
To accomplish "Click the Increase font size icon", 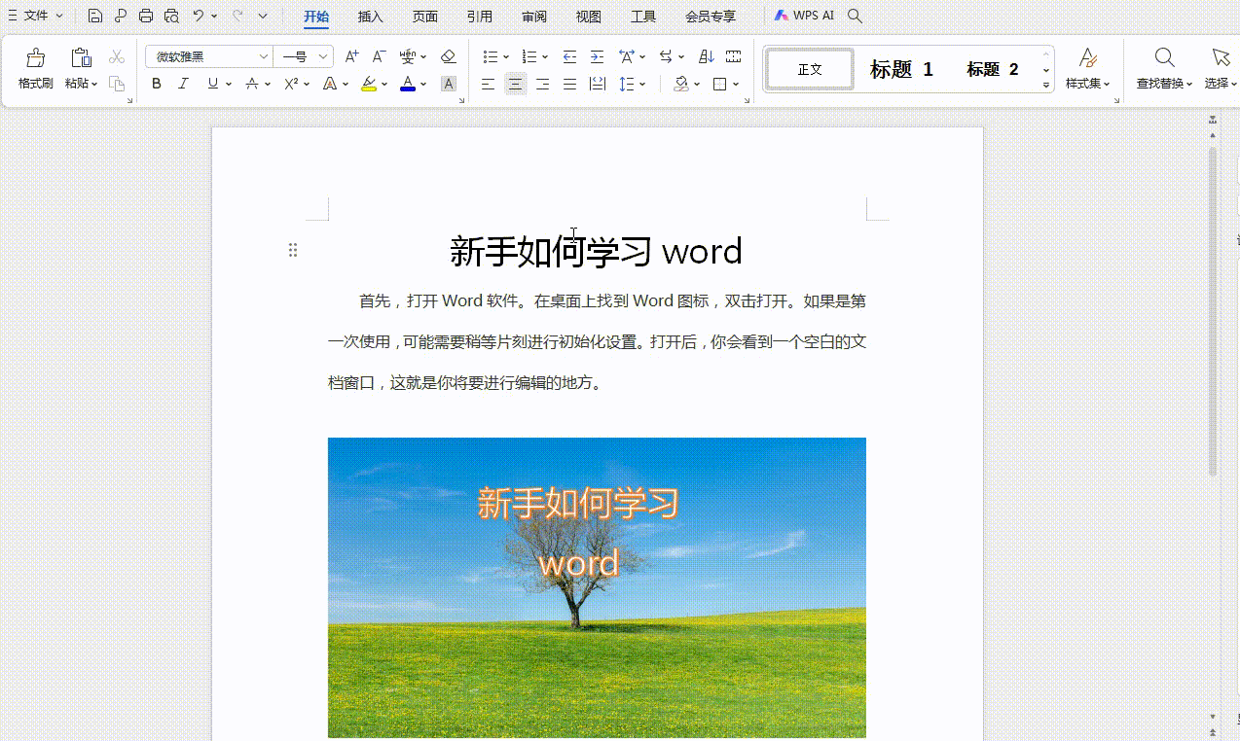I will 352,56.
